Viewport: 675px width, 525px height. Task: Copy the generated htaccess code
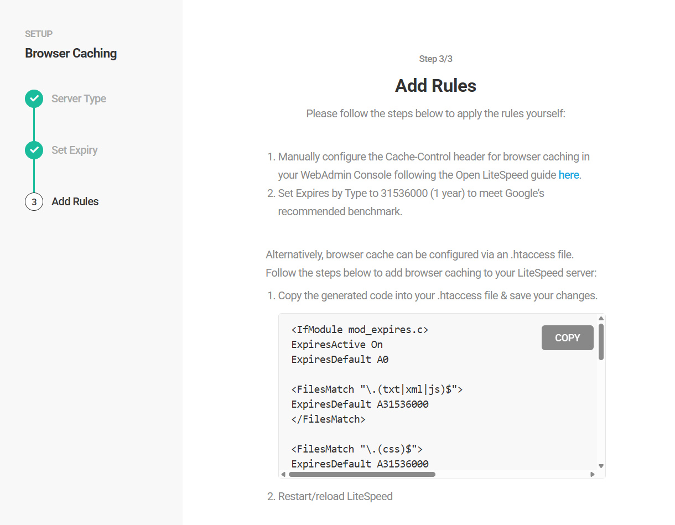point(568,338)
